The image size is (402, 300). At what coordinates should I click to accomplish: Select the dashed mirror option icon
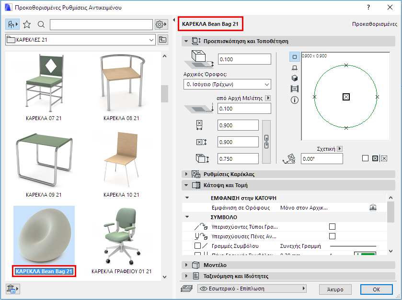coord(384,158)
